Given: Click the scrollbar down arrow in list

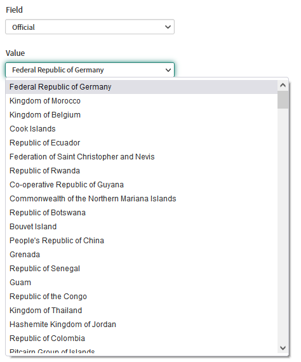Looking at the screenshot, I should [283, 347].
